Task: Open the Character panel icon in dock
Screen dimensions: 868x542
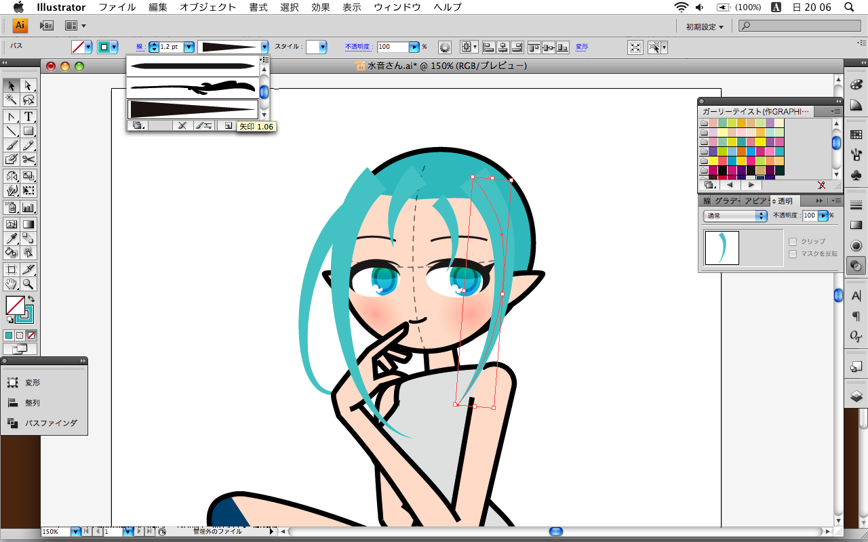Action: click(x=856, y=296)
